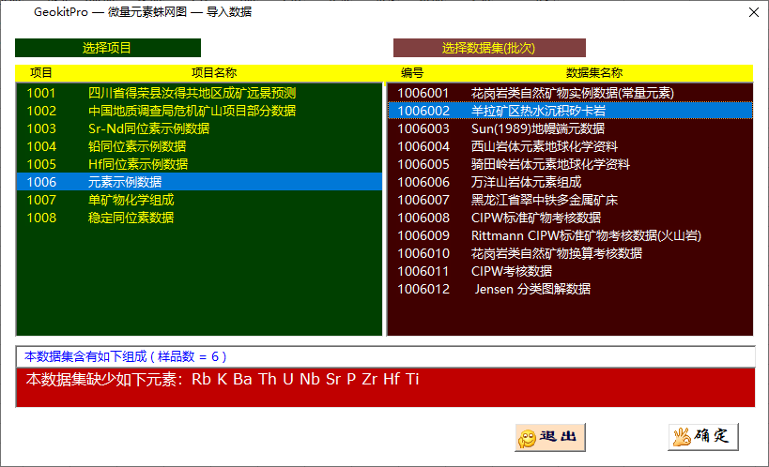769x467 pixels.
Task: Click the 确定 confirm button
Action: tap(703, 437)
